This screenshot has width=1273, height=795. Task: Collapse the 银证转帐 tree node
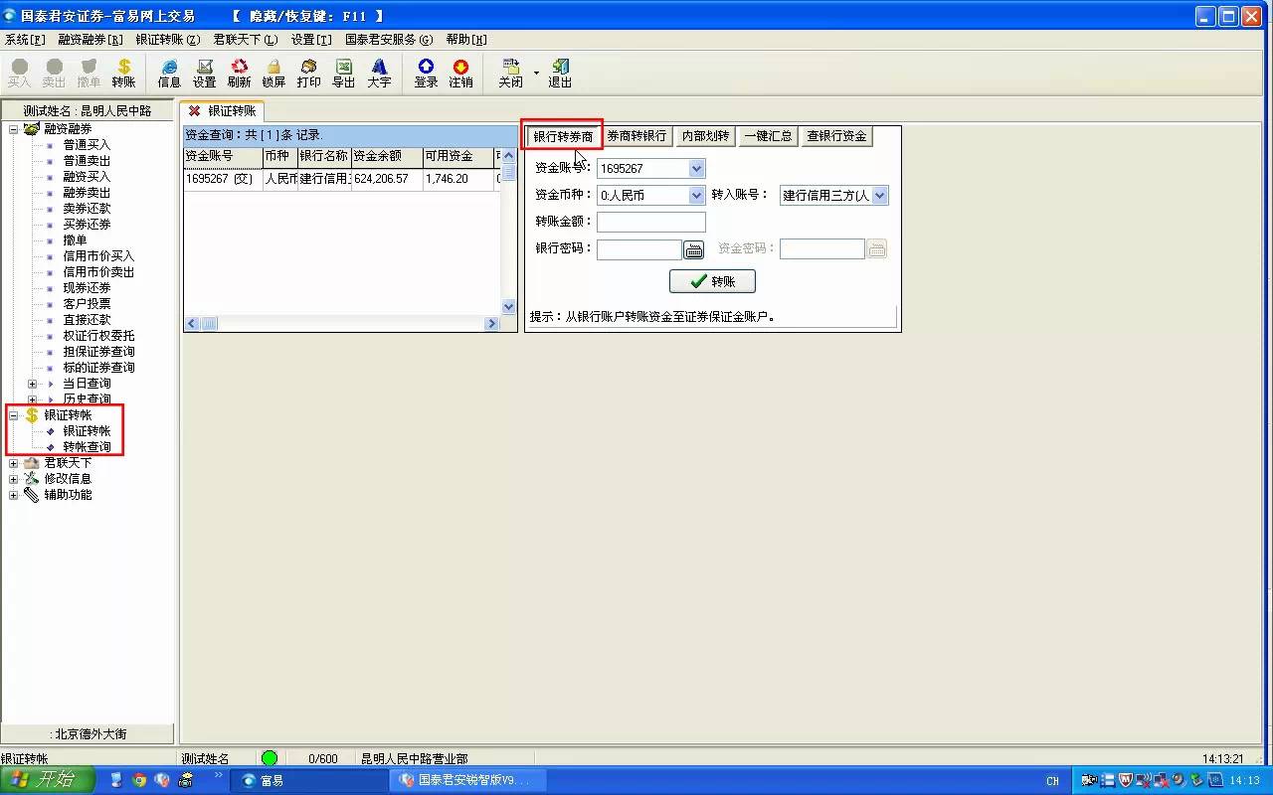coord(14,415)
